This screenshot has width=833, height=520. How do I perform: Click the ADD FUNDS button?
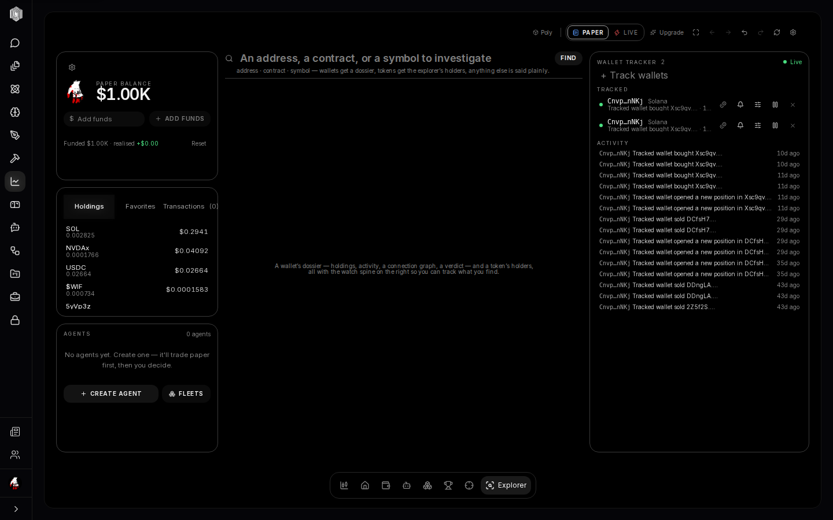click(180, 119)
